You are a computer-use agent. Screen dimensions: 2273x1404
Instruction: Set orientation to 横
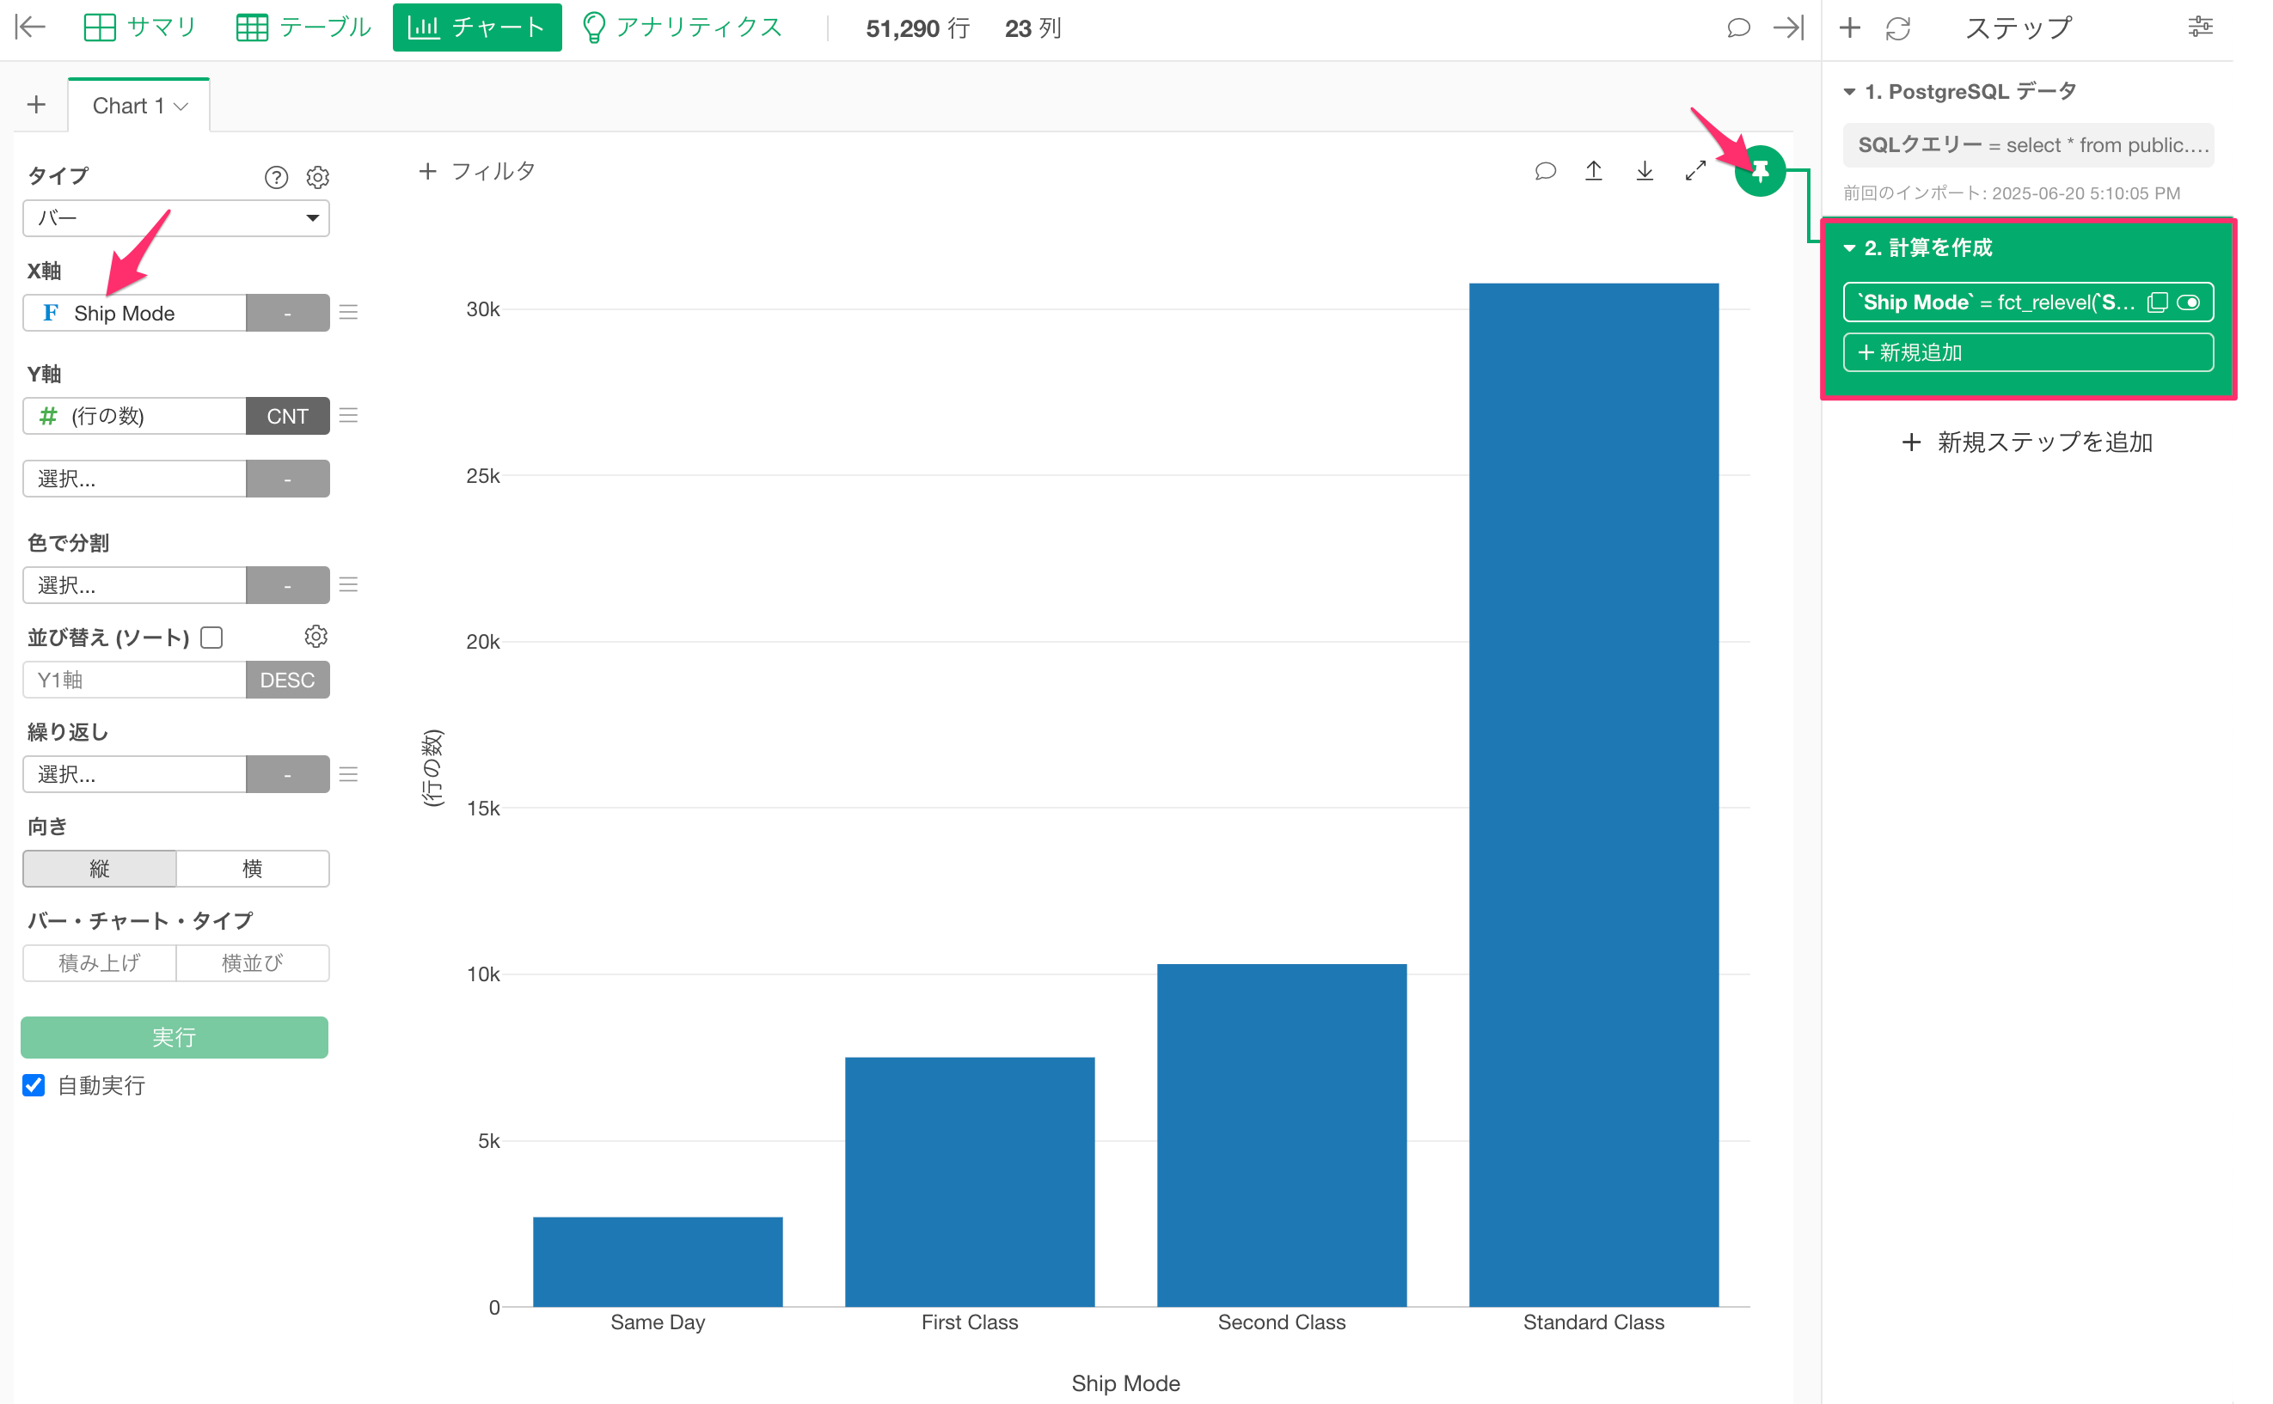253,868
